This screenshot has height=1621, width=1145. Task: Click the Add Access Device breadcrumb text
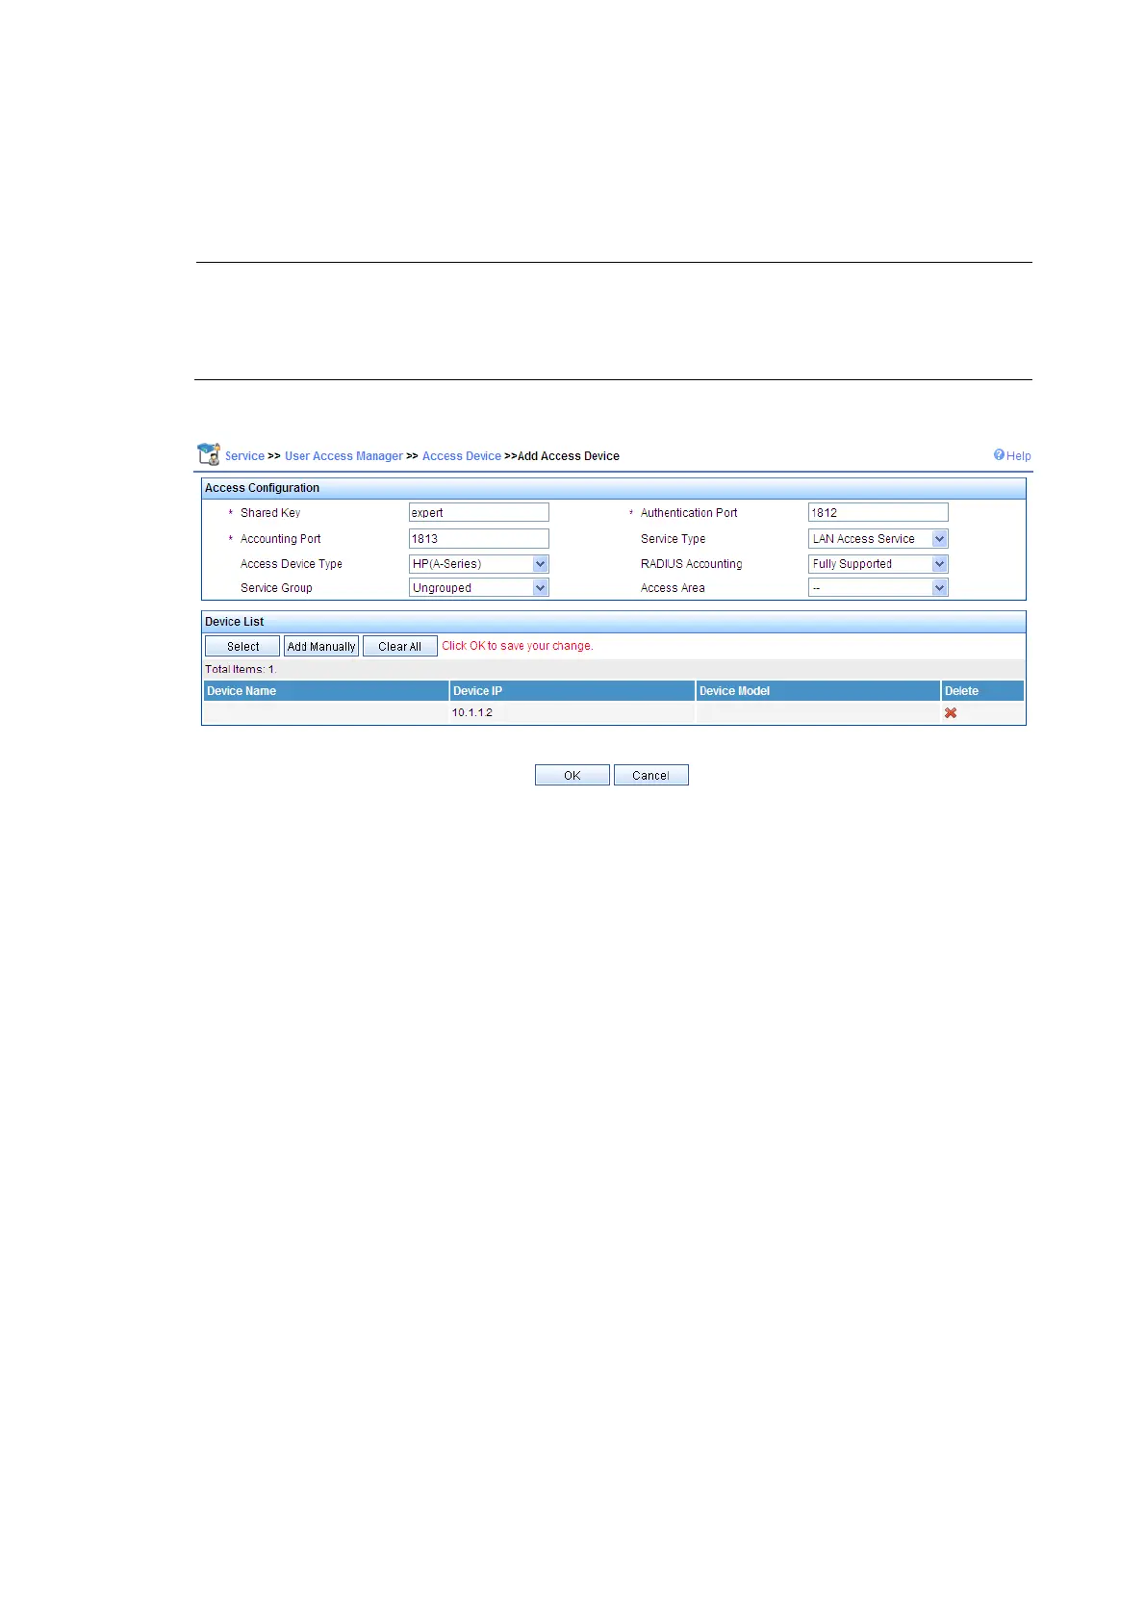[569, 456]
